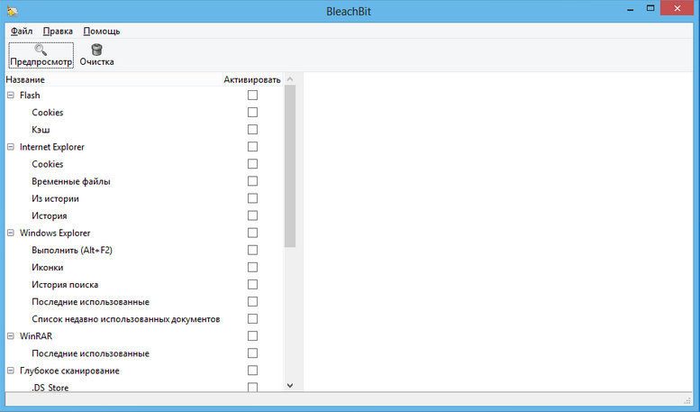
Task: Select the Выполнить (Alt+F2) item
Action: point(72,250)
